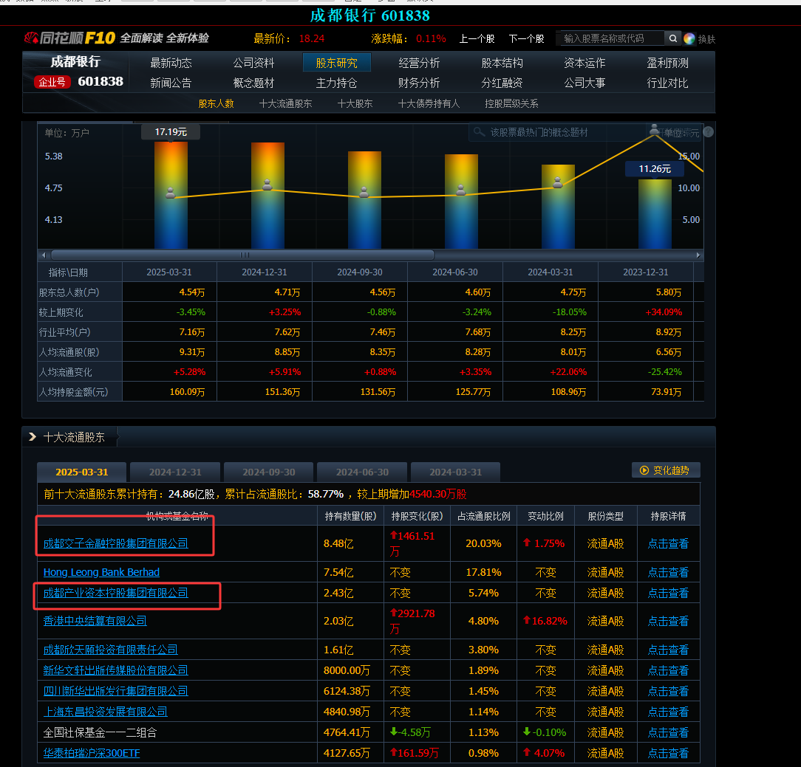Open the 华泰柏瑞沪深300ETF link
801x767 pixels.
click(92, 753)
